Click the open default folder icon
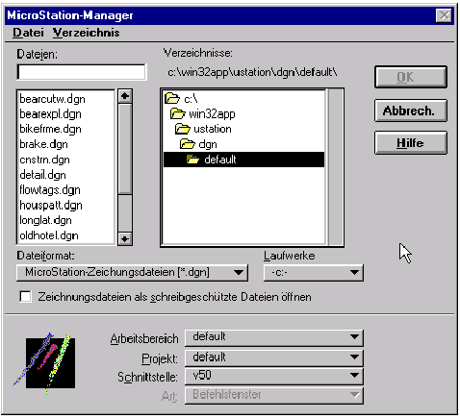Viewport: 460px width, 419px height. [x=192, y=160]
